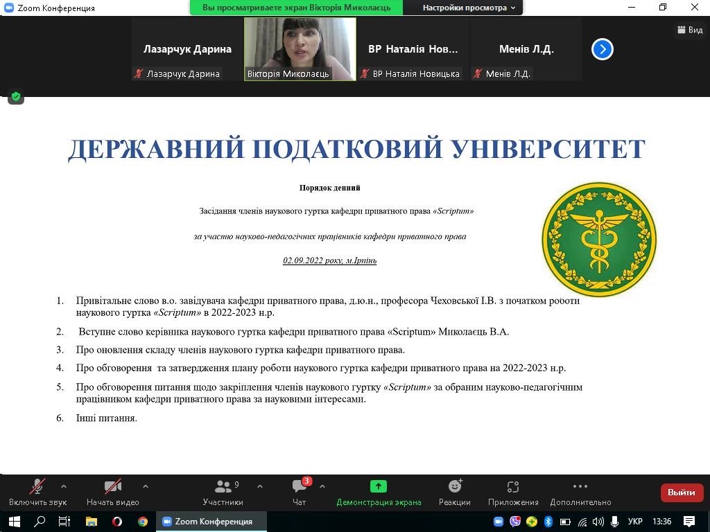Image resolution: width=710 pixels, height=532 pixels.
Task: Select ВР Наталія Новицька participant tile
Action: coord(413,49)
